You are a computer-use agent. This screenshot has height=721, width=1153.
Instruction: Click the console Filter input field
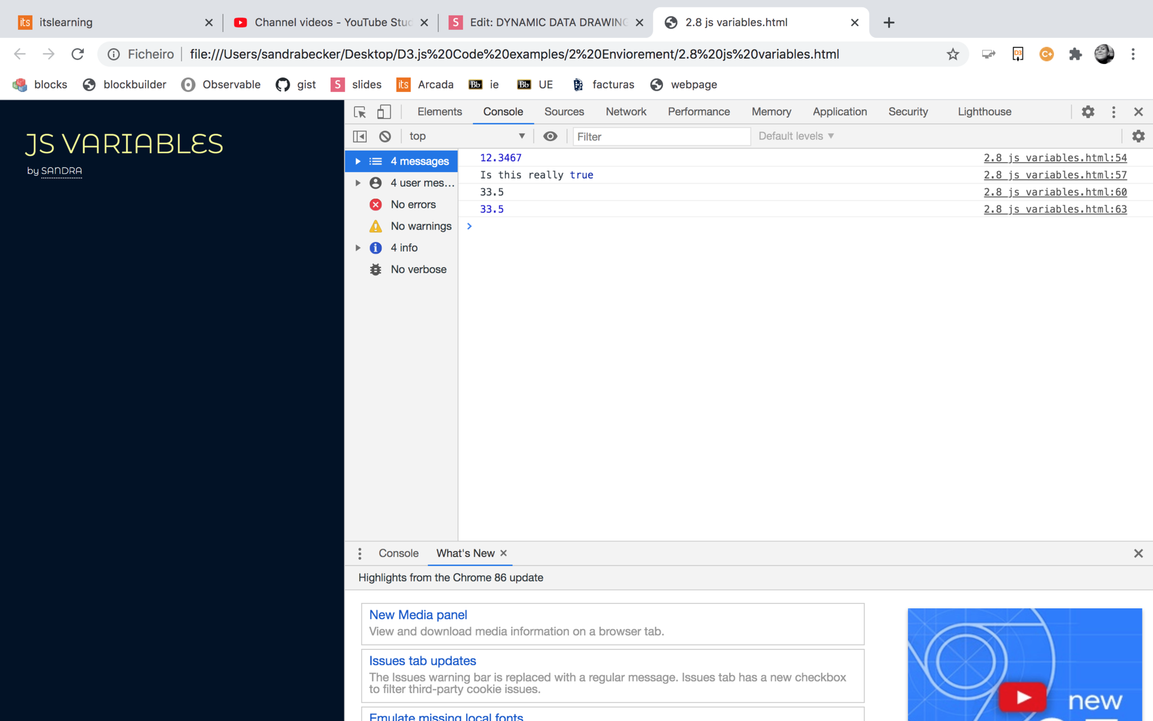[x=661, y=137]
